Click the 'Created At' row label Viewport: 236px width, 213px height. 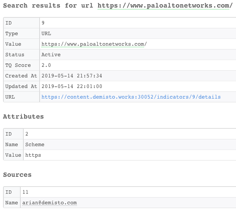click(21, 76)
